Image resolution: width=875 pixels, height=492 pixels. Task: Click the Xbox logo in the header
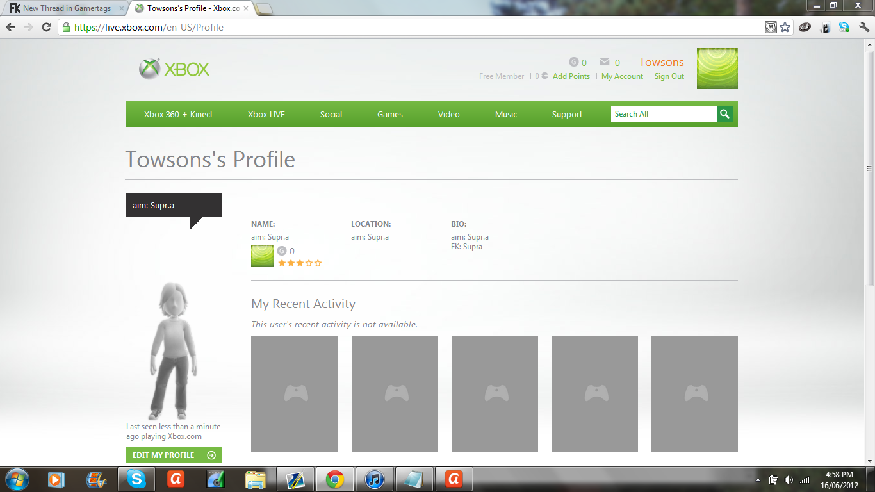click(x=174, y=69)
